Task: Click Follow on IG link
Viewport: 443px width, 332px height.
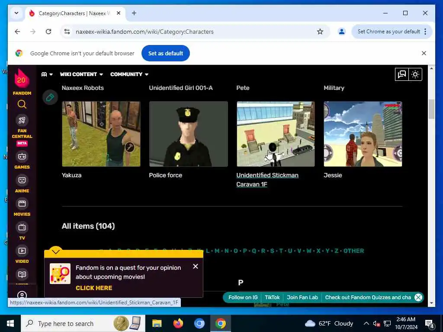Action: [x=243, y=297]
